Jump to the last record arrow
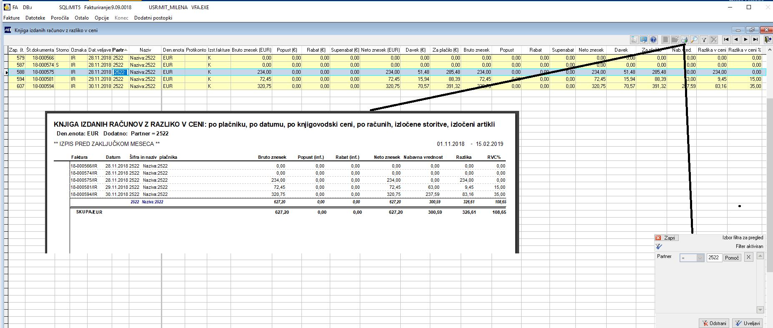Image resolution: width=773 pixels, height=328 pixels. point(755,40)
